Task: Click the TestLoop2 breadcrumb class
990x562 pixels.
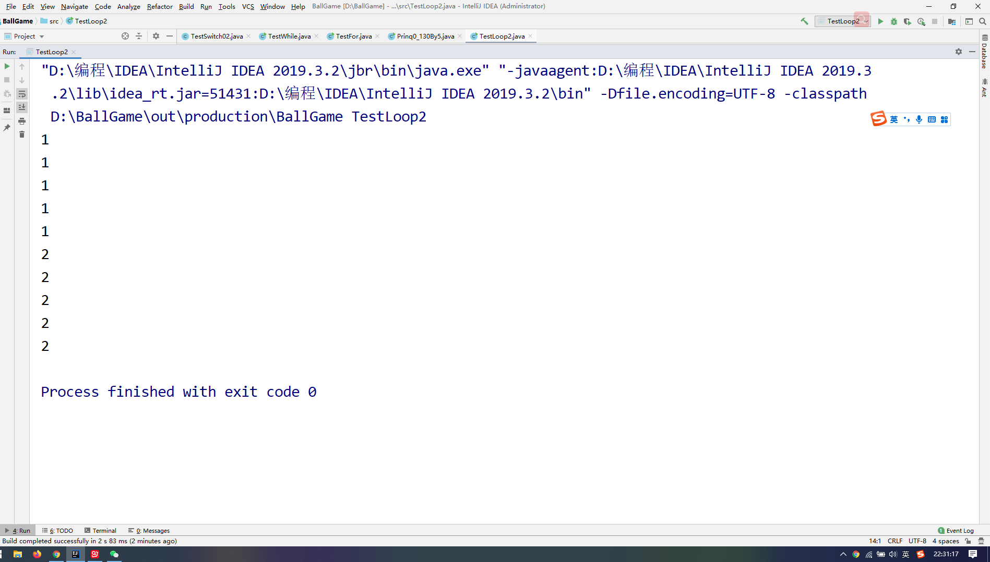Action: (x=87, y=21)
